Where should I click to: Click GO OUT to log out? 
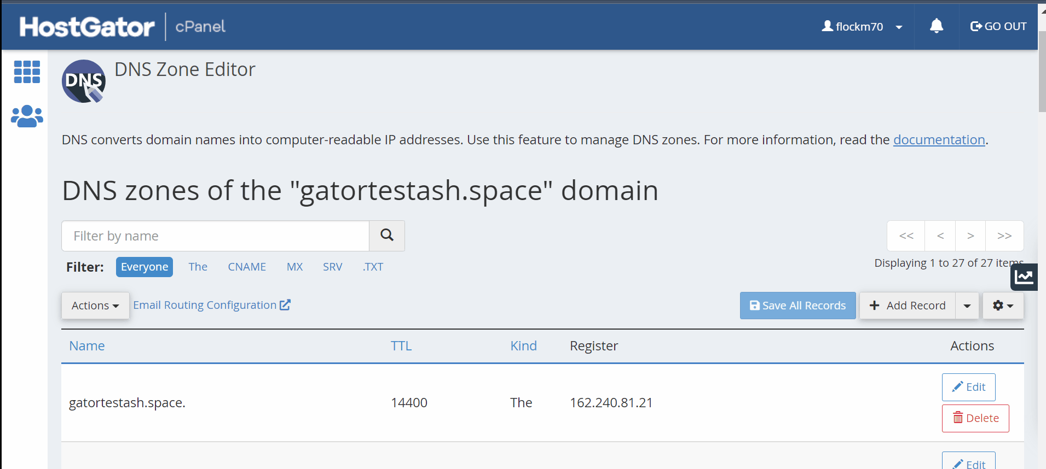[998, 26]
